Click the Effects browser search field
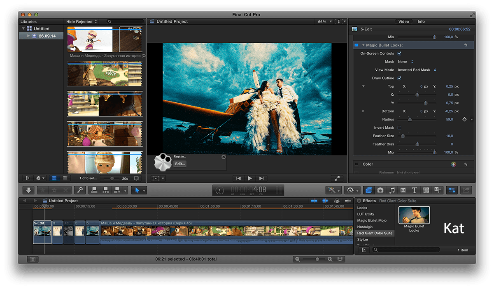 (x=405, y=250)
